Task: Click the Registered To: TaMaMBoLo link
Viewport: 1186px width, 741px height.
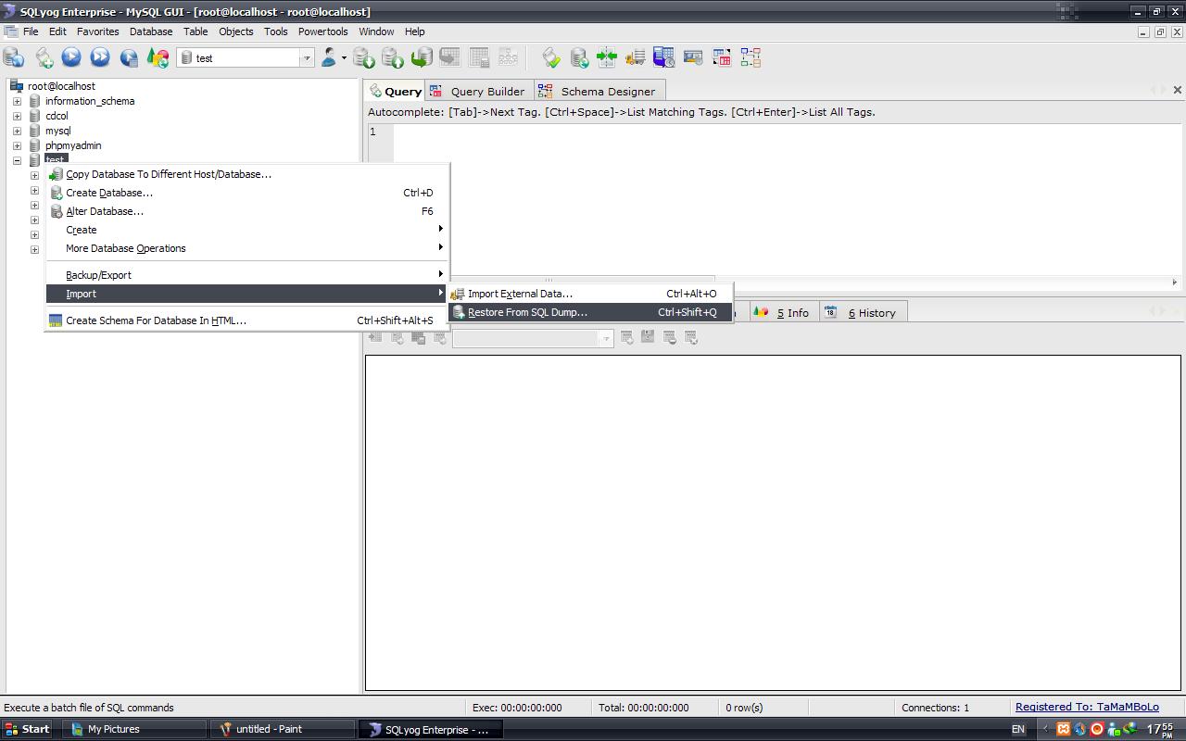Action: click(1087, 707)
